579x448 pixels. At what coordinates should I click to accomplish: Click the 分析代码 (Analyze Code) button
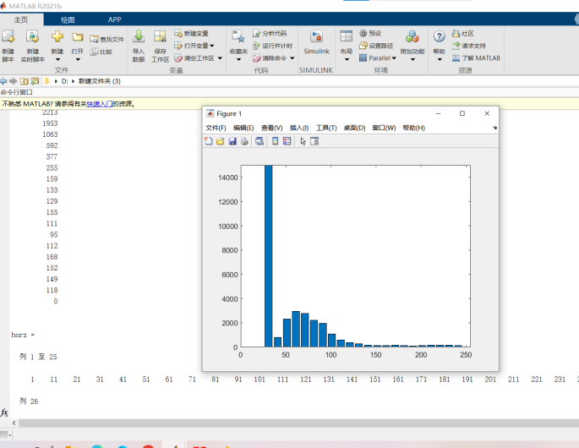pyautogui.click(x=270, y=33)
